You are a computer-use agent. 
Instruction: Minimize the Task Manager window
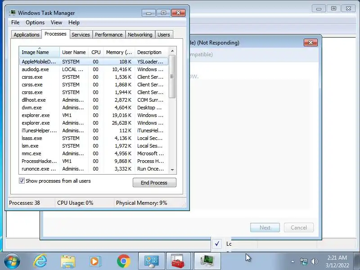149,13
